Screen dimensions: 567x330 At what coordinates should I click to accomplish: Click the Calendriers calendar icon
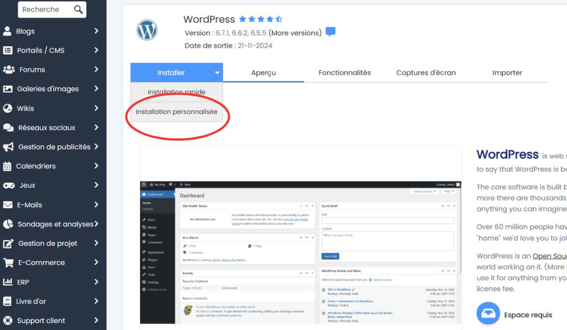7,166
